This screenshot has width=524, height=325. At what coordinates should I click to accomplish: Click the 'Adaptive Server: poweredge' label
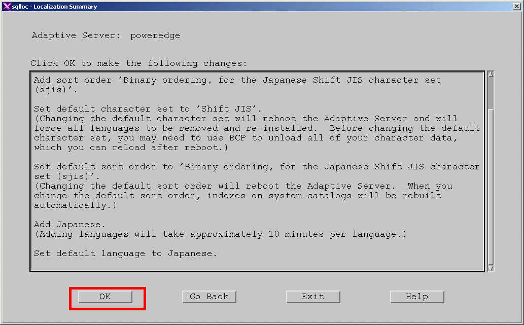coord(106,35)
